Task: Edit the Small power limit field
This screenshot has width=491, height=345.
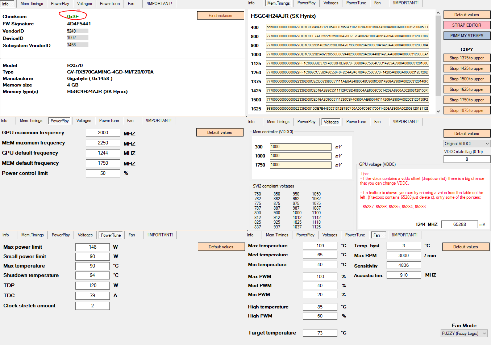Action: click(x=92, y=257)
